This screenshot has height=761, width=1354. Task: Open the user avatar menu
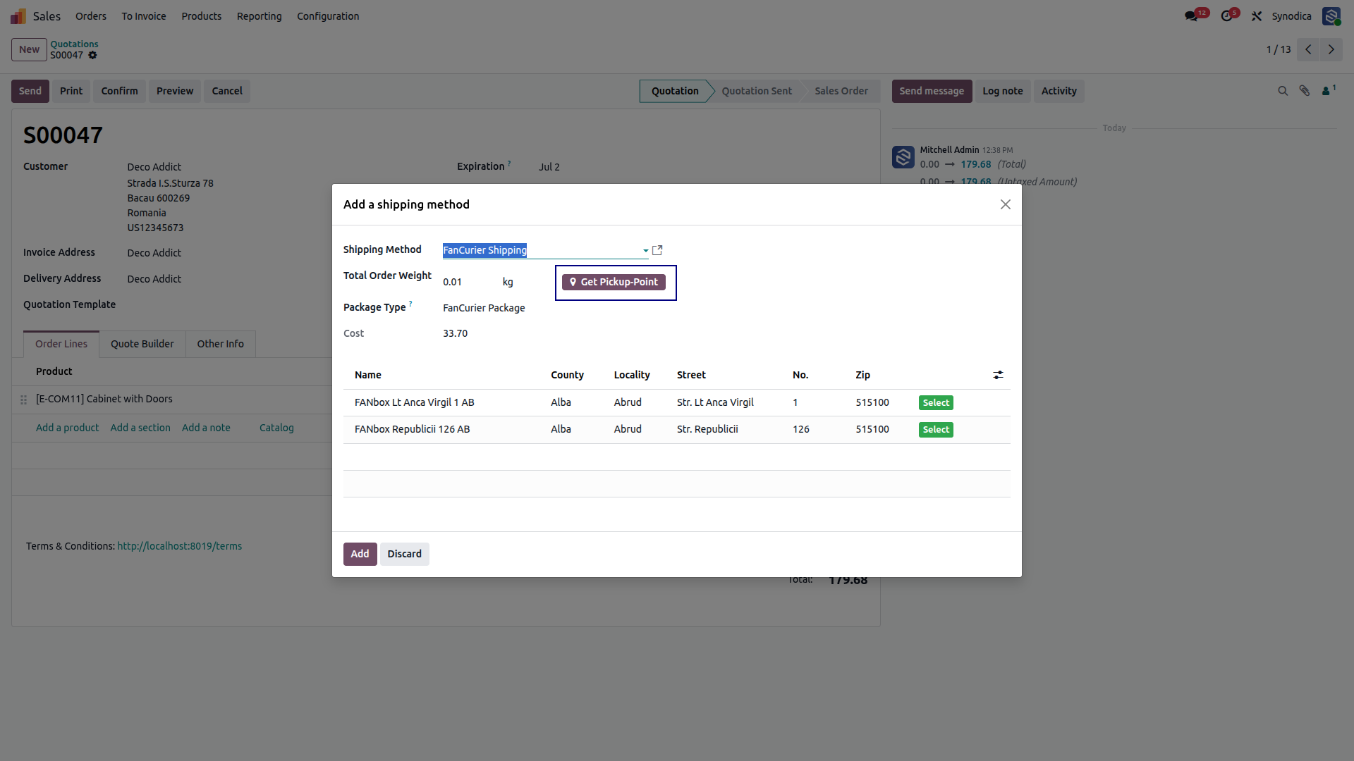click(x=1331, y=16)
